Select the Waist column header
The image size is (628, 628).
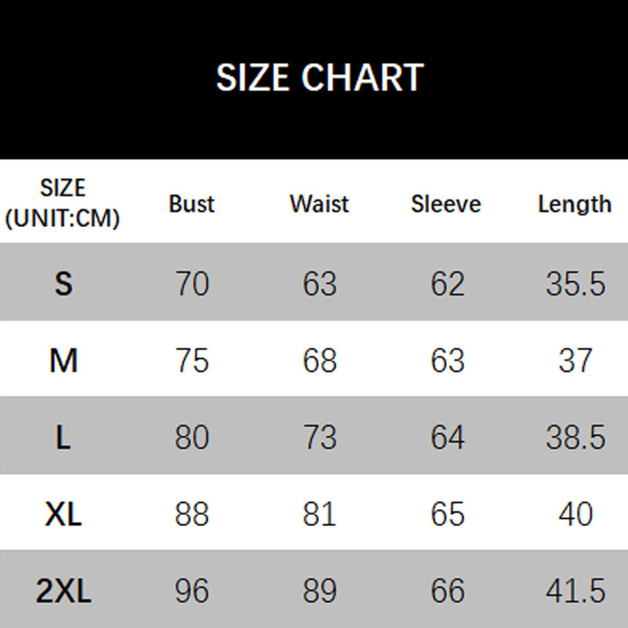coord(319,204)
